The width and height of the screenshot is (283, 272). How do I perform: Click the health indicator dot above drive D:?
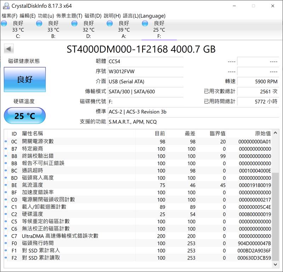tap(74, 23)
